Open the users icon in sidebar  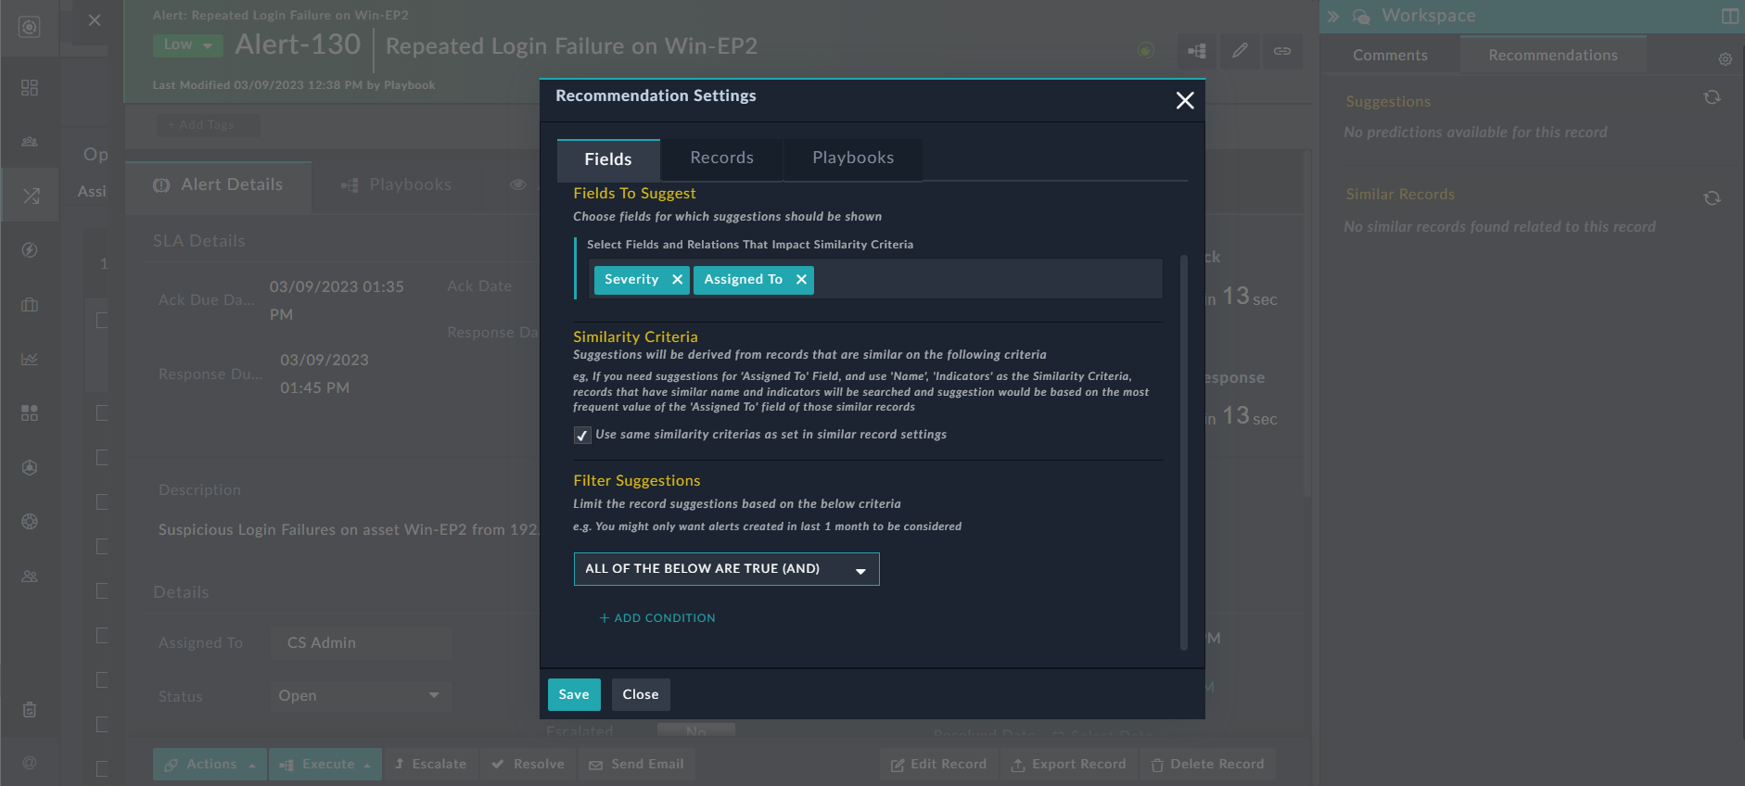(x=30, y=577)
